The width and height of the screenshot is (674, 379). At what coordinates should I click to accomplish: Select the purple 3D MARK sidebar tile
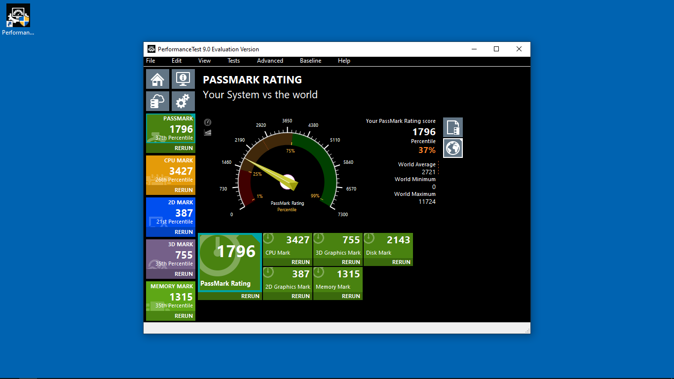pos(171,255)
